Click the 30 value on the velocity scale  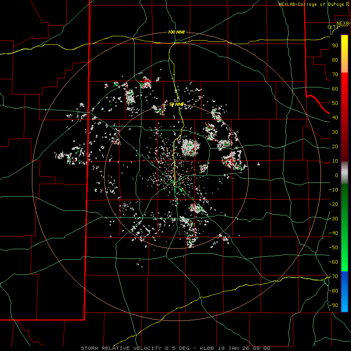335,132
